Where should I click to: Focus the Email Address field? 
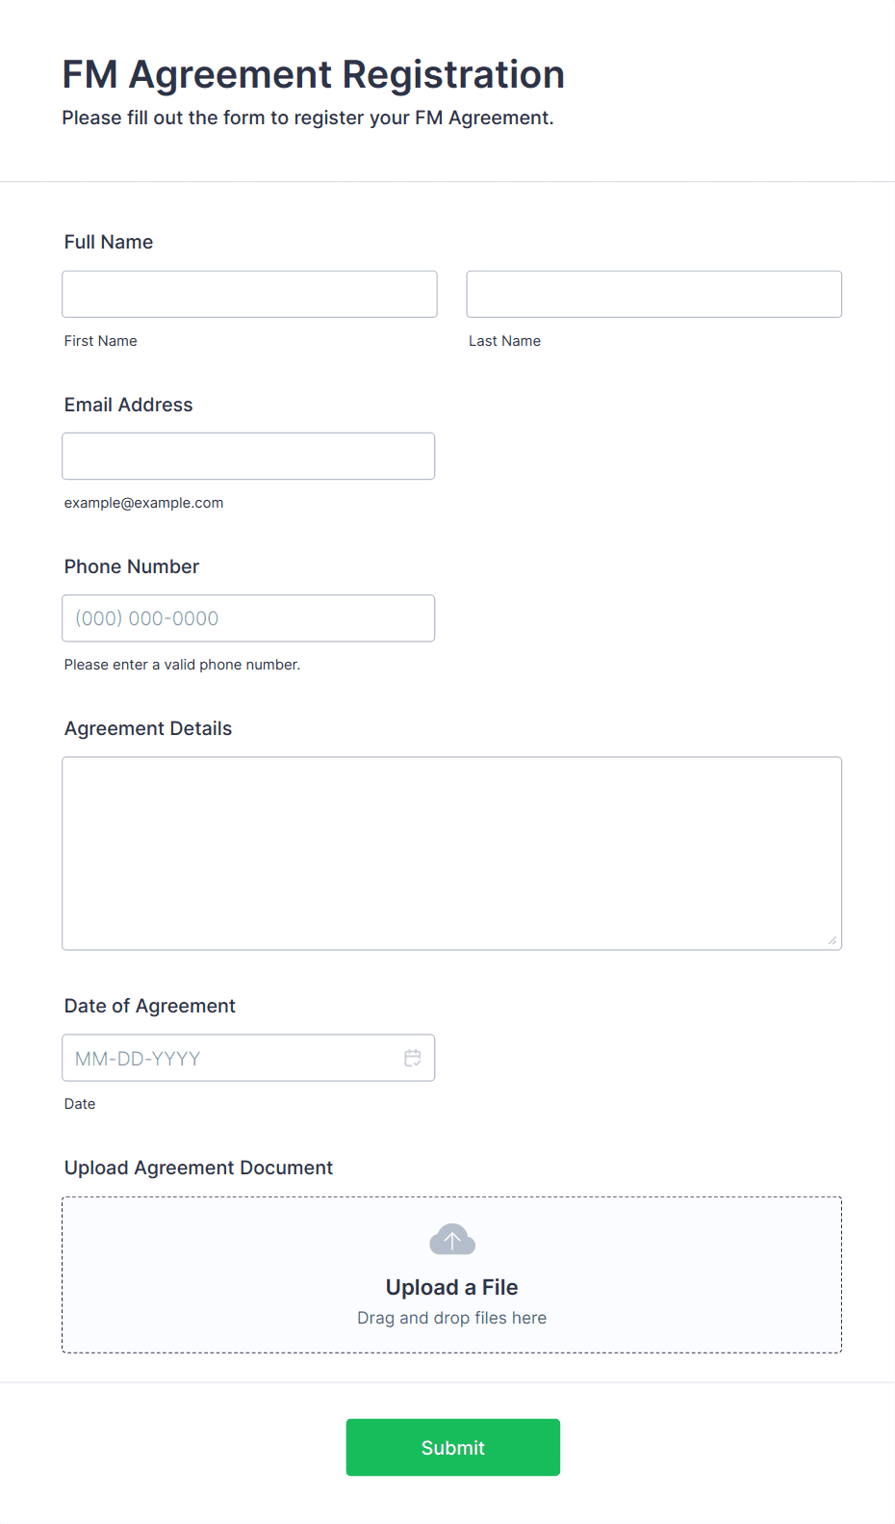point(248,456)
